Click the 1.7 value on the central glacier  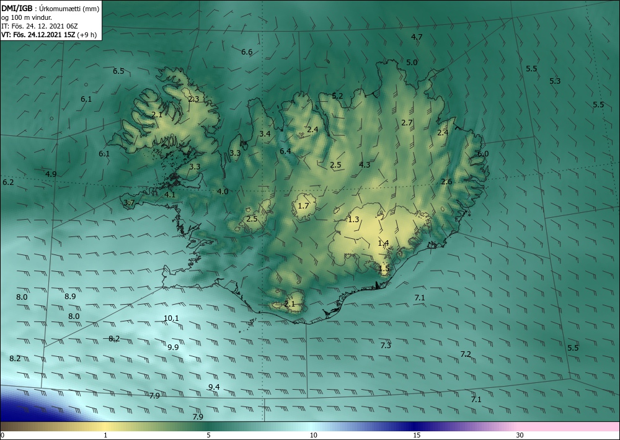(x=303, y=206)
